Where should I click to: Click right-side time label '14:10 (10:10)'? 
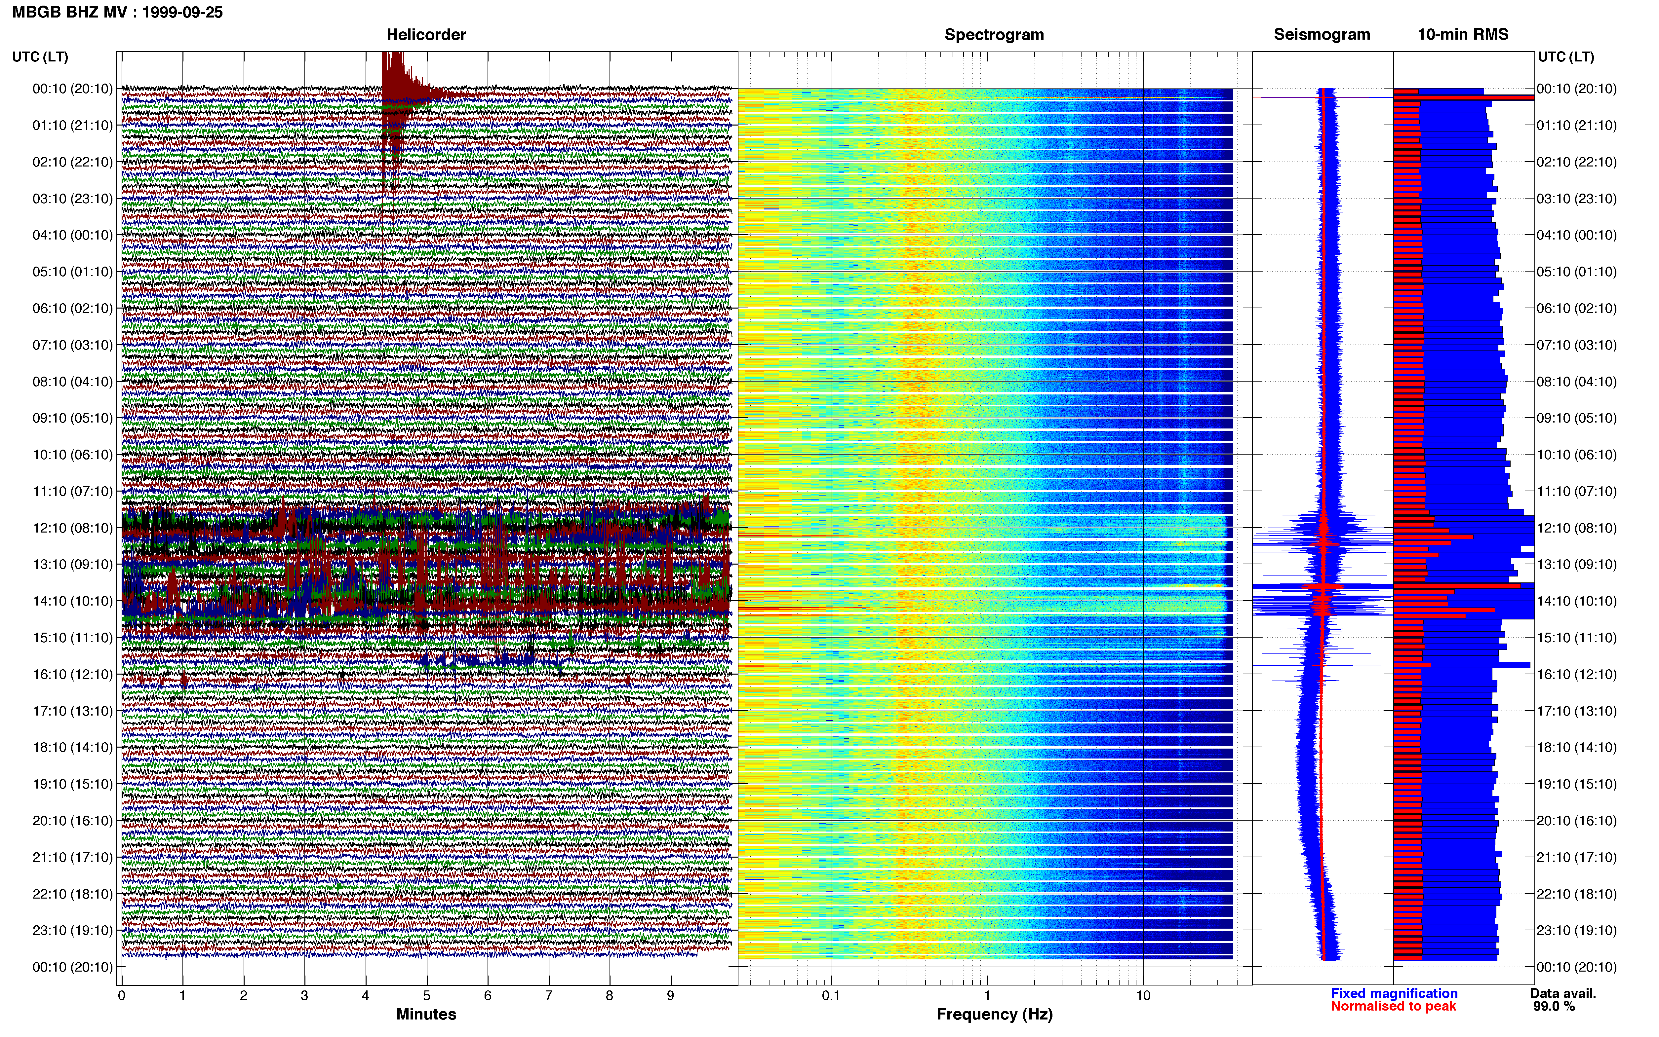(1577, 601)
